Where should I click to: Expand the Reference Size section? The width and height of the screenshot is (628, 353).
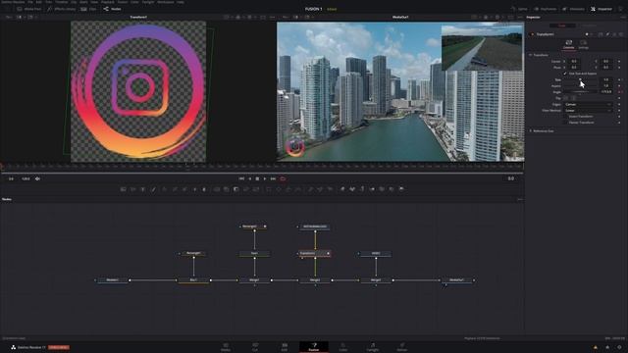531,130
